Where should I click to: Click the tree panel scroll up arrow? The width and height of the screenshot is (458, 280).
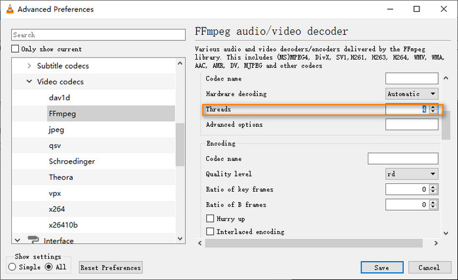(x=180, y=63)
